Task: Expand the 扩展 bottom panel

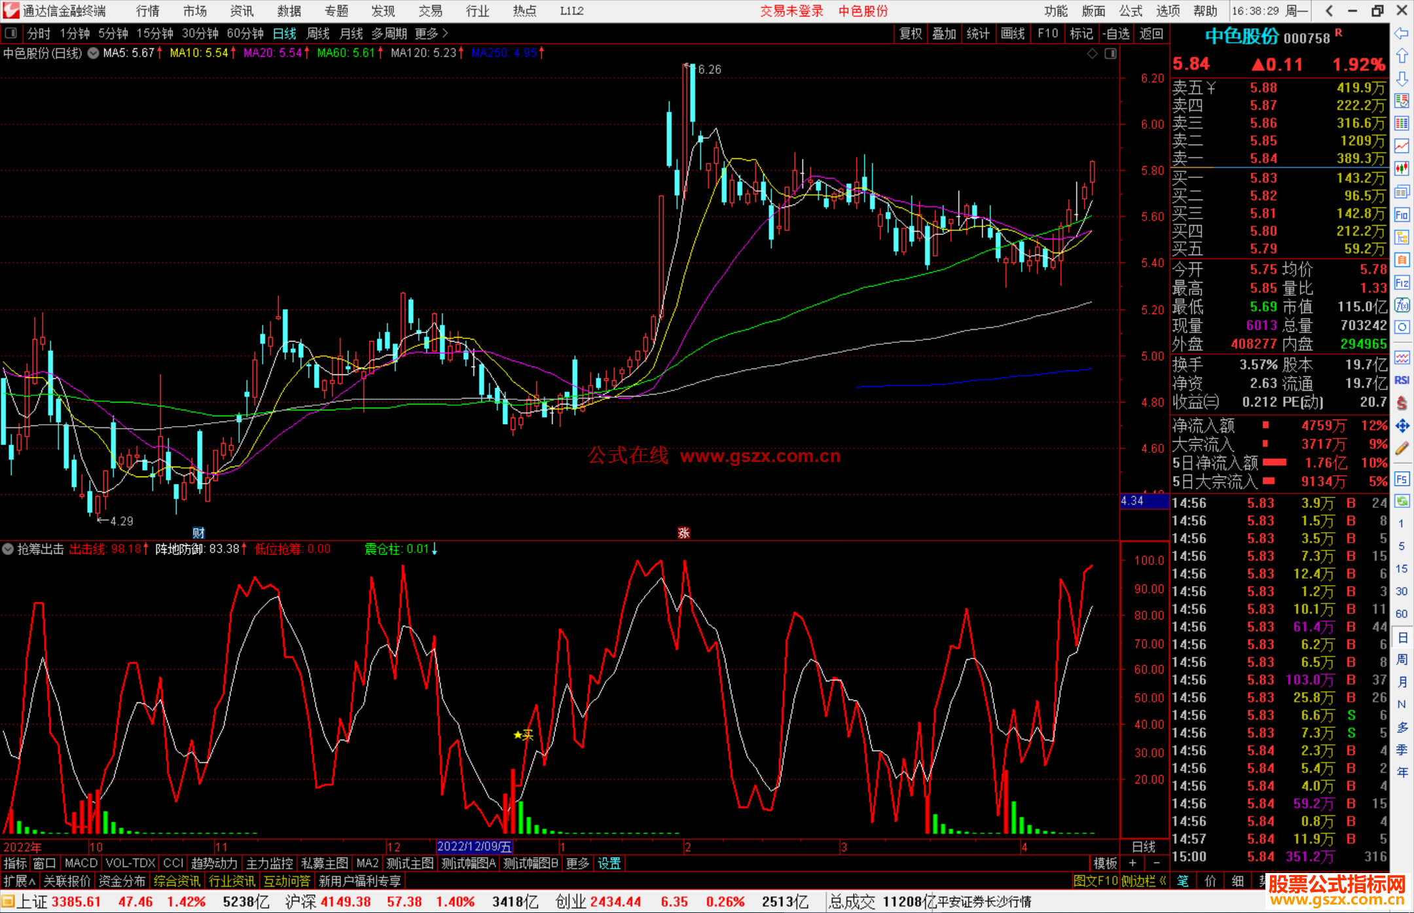Action: (20, 881)
